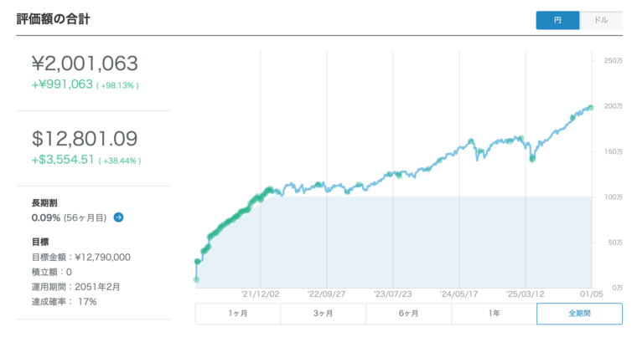
Task: Click the 達成確率 17% line
Action: click(x=64, y=301)
